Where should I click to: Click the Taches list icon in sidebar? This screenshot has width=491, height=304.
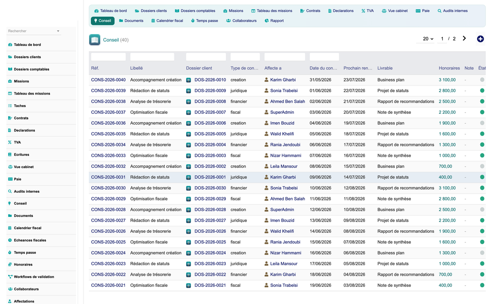click(x=10, y=106)
